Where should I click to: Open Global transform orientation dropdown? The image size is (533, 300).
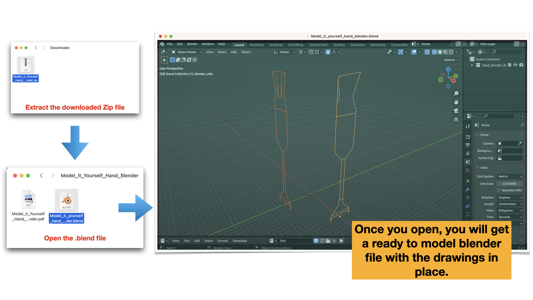point(284,52)
